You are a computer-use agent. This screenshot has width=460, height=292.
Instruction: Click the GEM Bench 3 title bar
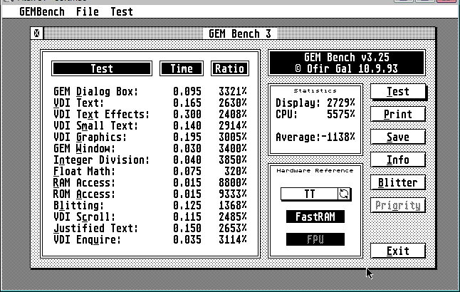click(x=240, y=33)
